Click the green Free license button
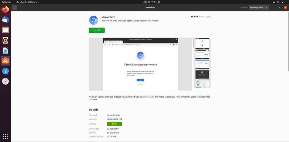Image resolution: width=289 pixels, height=142 pixels. click(114, 124)
